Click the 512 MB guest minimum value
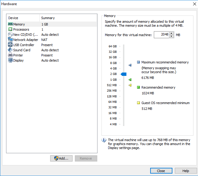Screen dimensions: 198x176 (x=147, y=109)
